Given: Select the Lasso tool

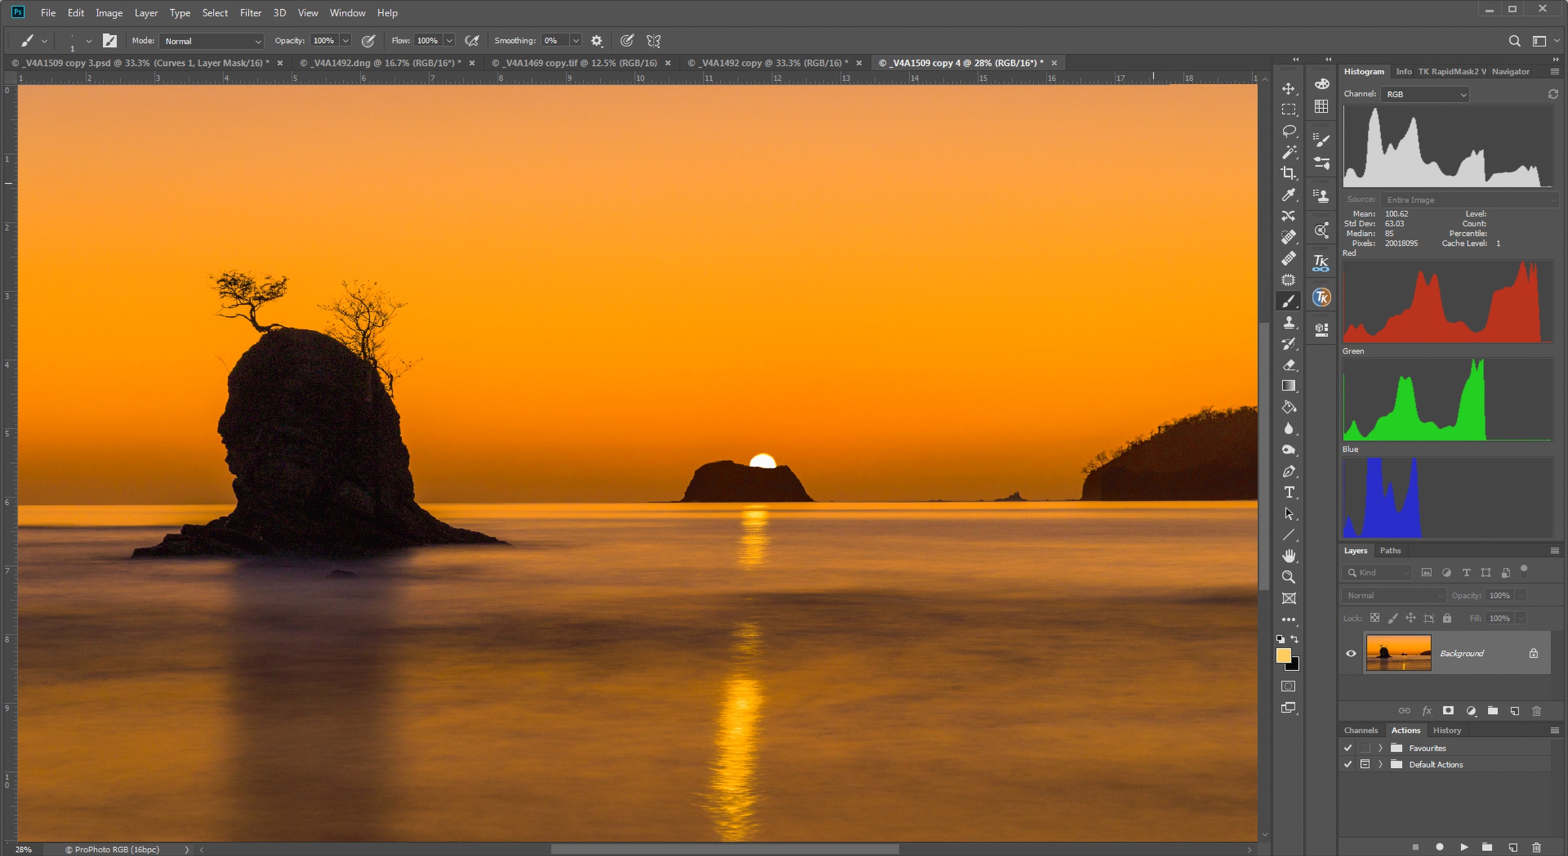Looking at the screenshot, I should click(1288, 131).
